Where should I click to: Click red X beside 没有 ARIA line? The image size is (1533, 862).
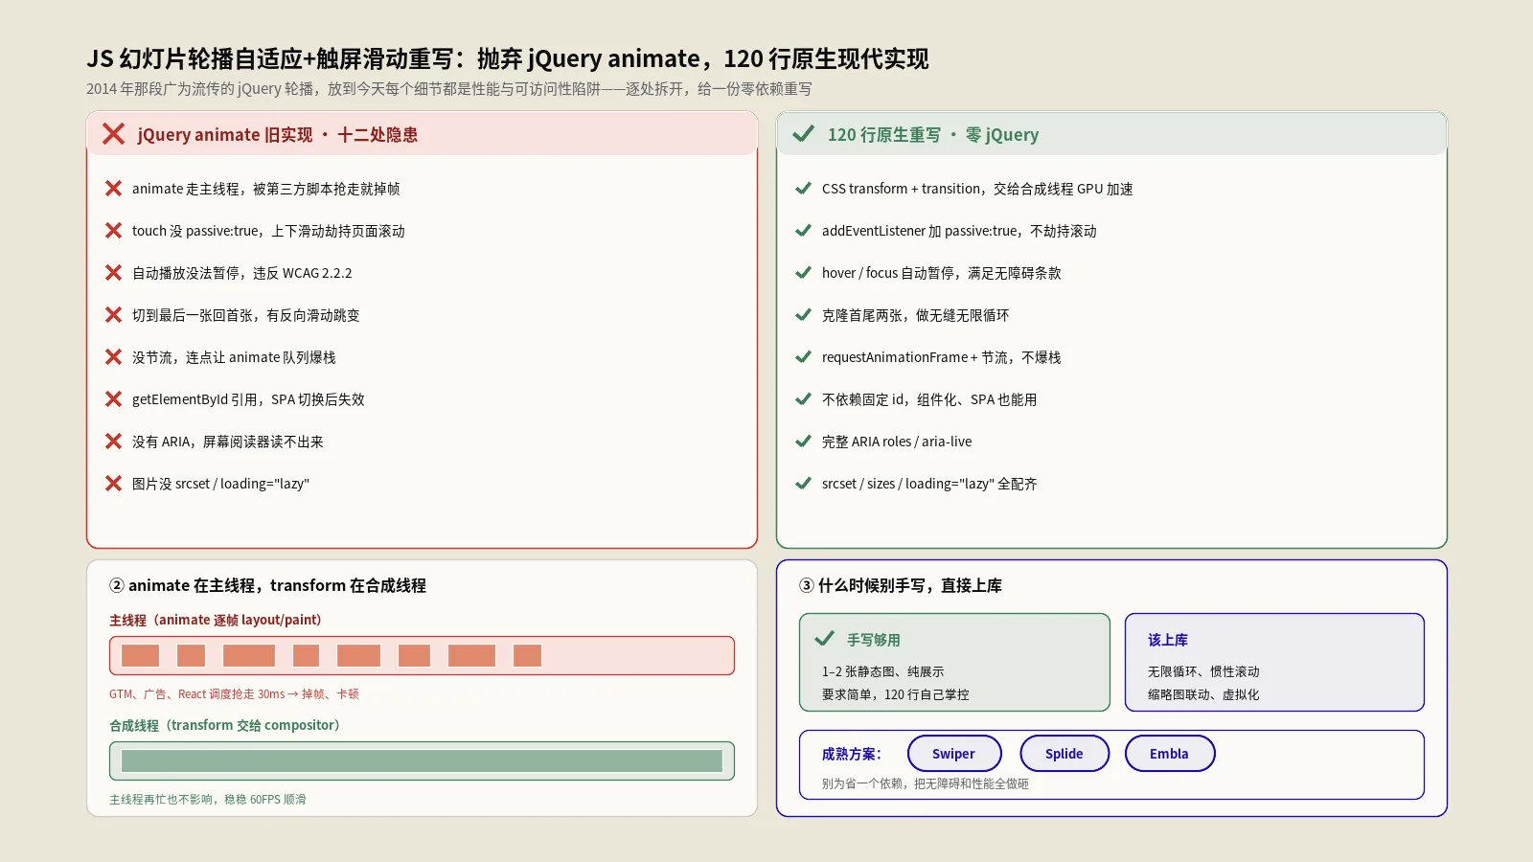[113, 442]
